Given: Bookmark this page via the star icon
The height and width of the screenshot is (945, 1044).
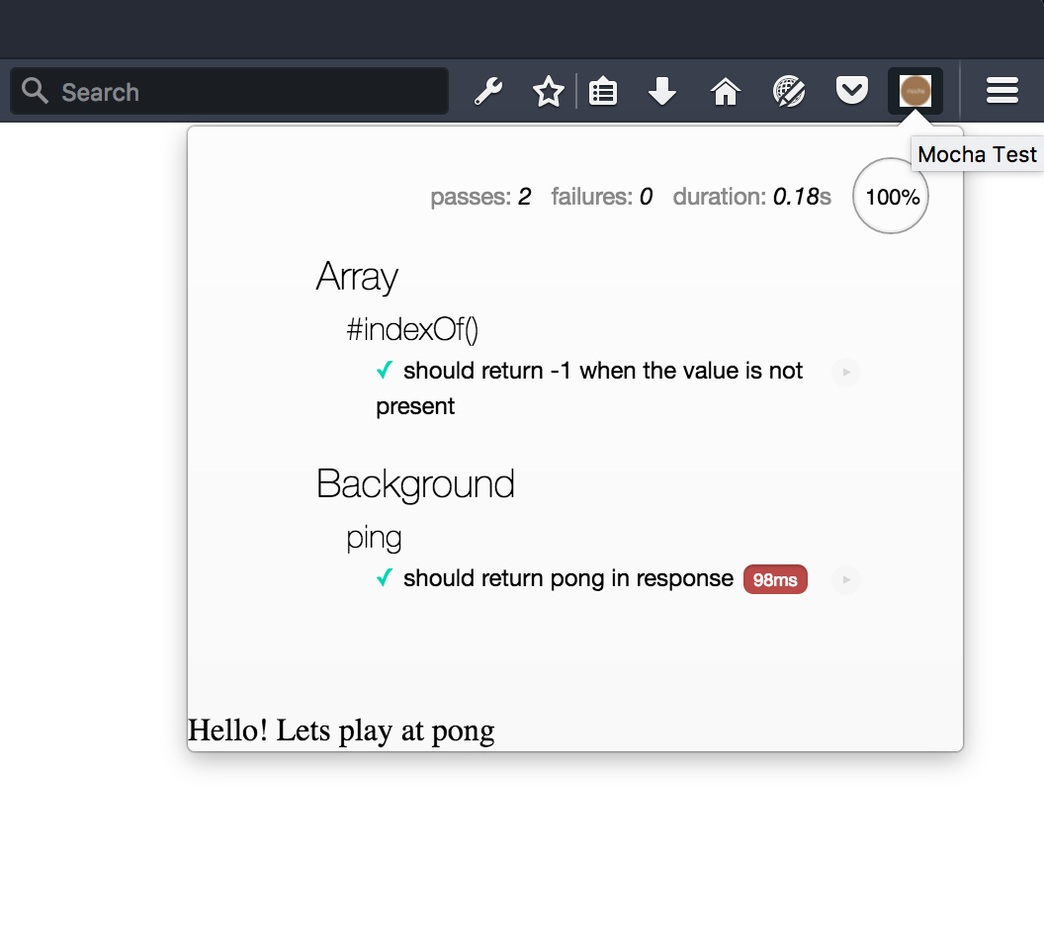Looking at the screenshot, I should click(x=548, y=91).
